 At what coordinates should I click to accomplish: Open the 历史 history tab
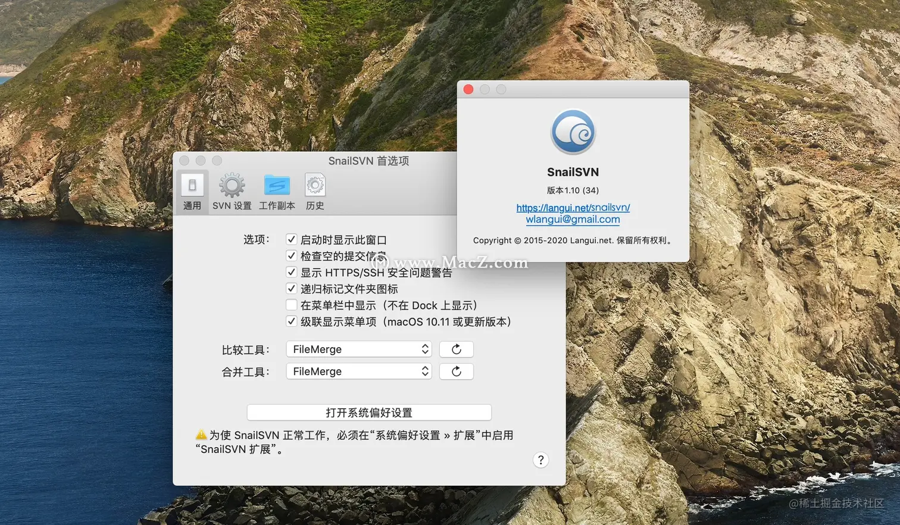click(x=315, y=192)
